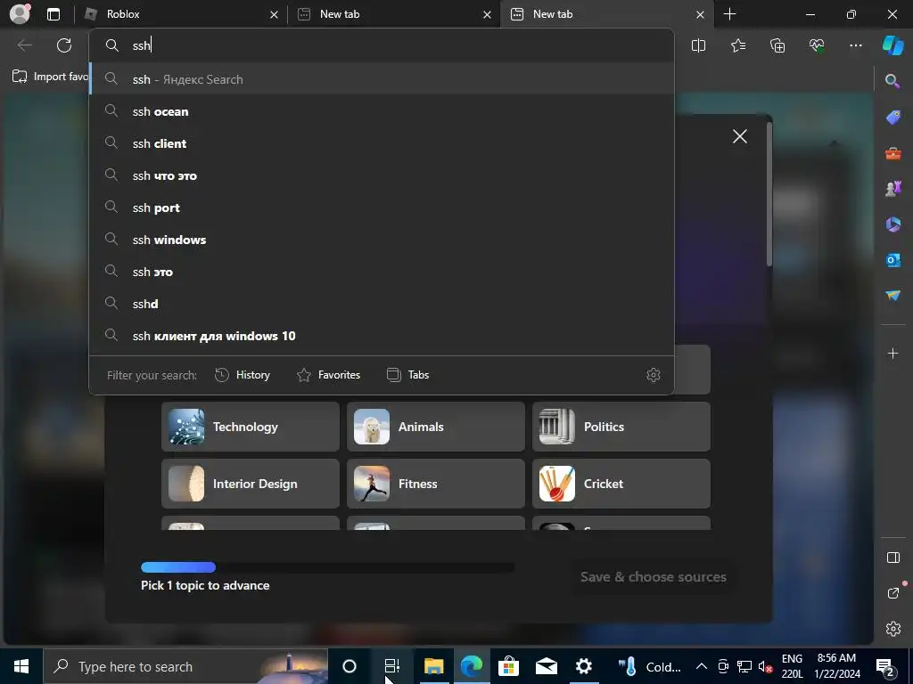The width and height of the screenshot is (913, 684).
Task: Open Mail app from taskbar
Action: pos(547,666)
